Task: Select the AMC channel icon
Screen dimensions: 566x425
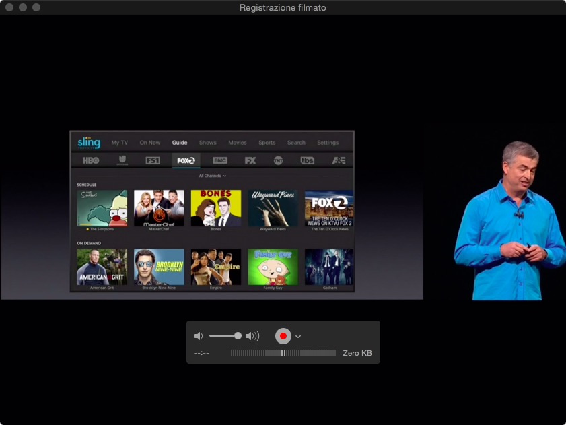Action: click(x=220, y=160)
